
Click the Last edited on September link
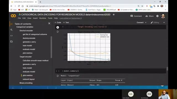71,18
